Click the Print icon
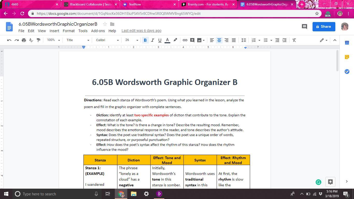354x199 pixels. (24, 40)
